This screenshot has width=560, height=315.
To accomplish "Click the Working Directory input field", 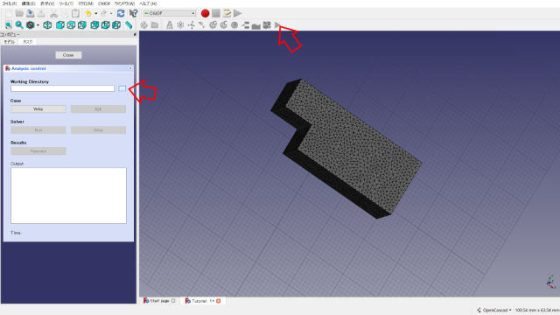I will pos(62,88).
